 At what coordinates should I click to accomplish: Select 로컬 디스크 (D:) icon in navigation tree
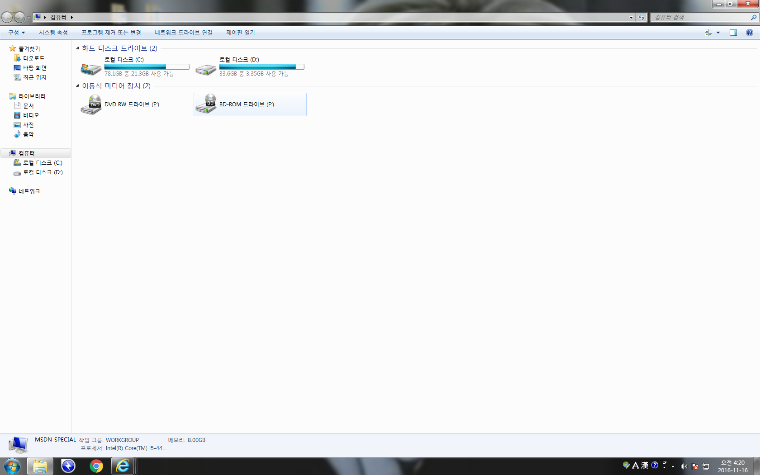click(x=17, y=172)
